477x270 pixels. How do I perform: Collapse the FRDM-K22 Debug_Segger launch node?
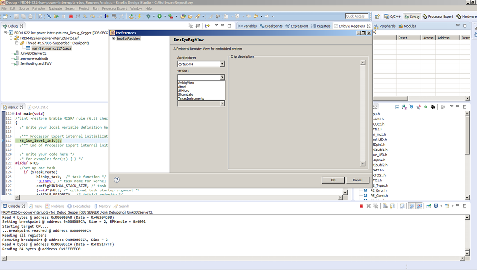click(x=5, y=33)
